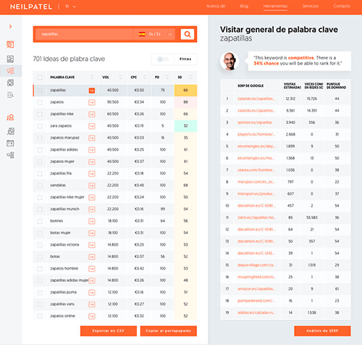Click the arrow icon in the sandalias row
Screen dimensions: 362x345
[92, 186]
